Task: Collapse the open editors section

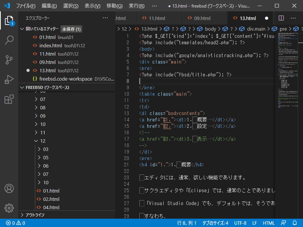Action: point(22,29)
